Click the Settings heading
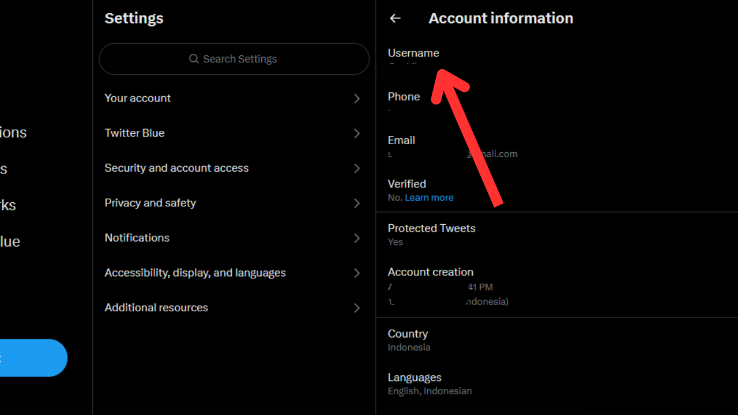The image size is (738, 415). [x=134, y=18]
